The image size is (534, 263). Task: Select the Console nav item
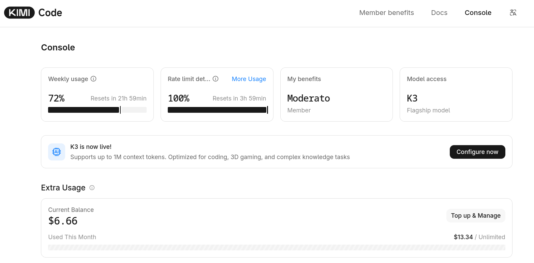tap(478, 13)
